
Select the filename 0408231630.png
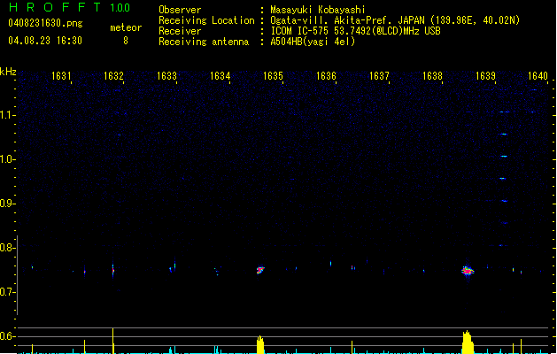tap(45, 23)
